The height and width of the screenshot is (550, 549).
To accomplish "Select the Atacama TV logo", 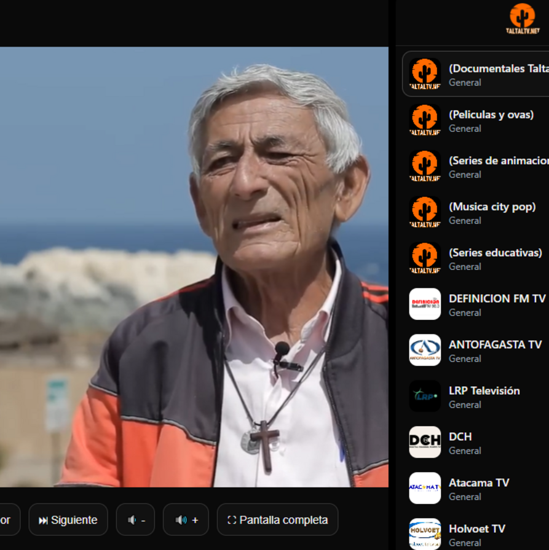I will click(x=425, y=489).
